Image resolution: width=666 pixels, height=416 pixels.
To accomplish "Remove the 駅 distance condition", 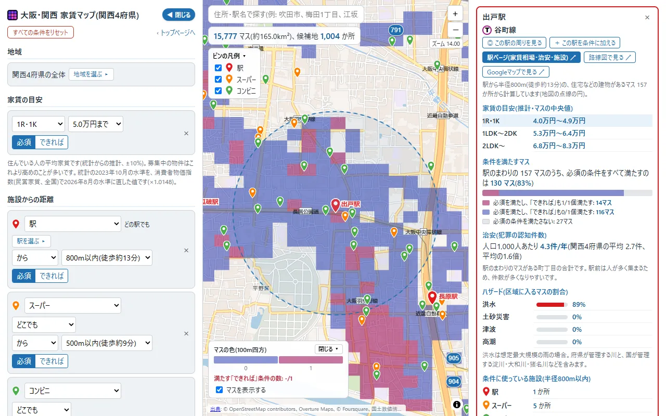I will pos(186,250).
